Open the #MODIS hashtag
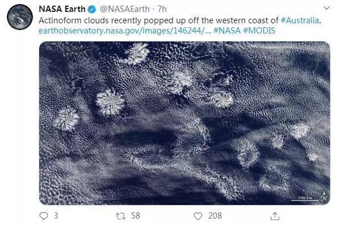 click(x=259, y=31)
